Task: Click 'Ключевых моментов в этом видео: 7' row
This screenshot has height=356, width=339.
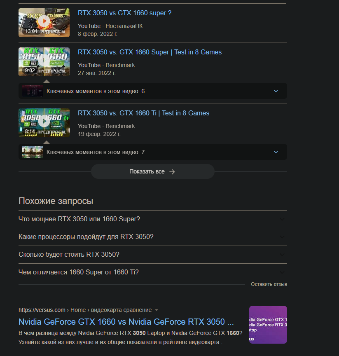Action: 153,152
